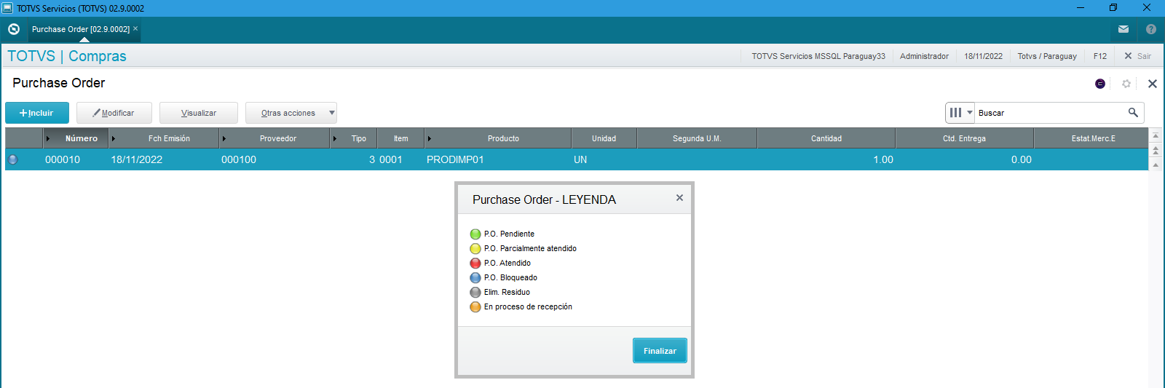1165x388 pixels.
Task: Close the Purchase Order browse panel
Action: [x=1153, y=84]
